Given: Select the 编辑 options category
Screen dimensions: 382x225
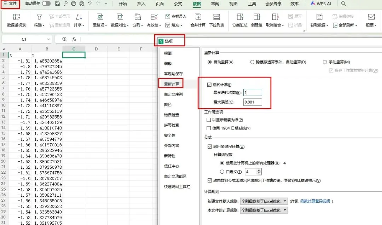Looking at the screenshot, I should [168, 63].
